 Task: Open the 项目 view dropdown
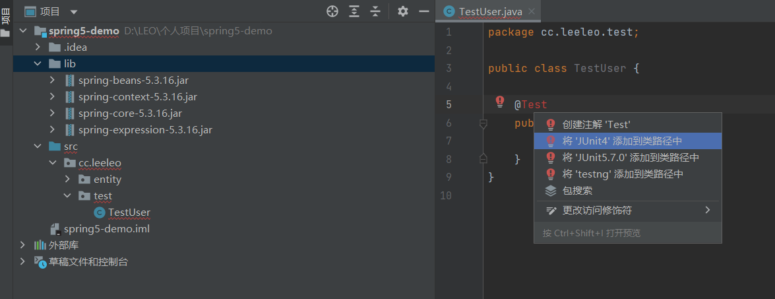(73, 12)
